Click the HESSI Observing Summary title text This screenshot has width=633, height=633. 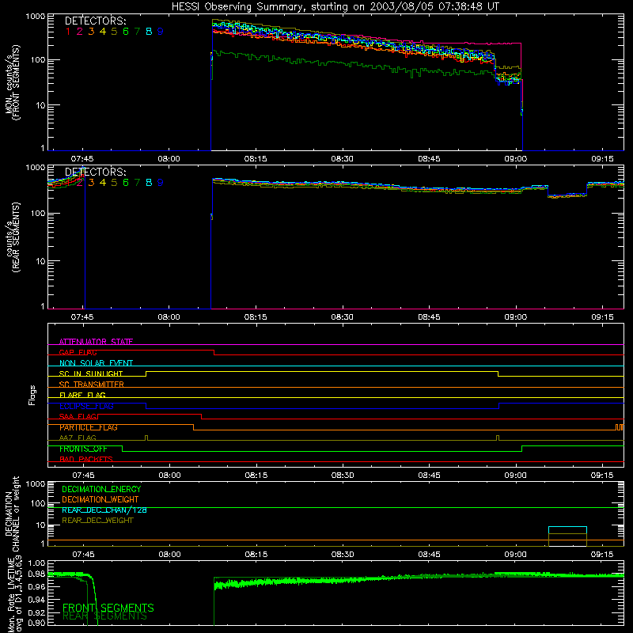coord(335,7)
